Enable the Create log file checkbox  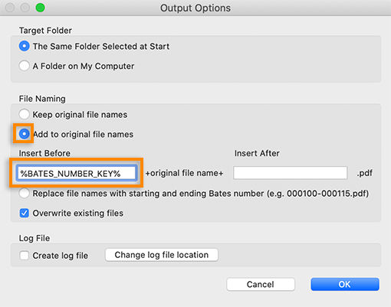point(25,255)
